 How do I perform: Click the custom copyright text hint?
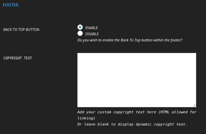[x=137, y=115]
